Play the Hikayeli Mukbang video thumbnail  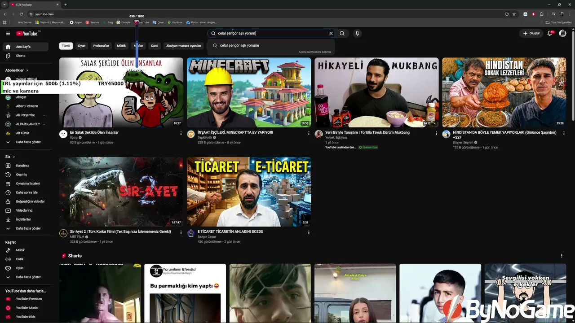click(376, 92)
